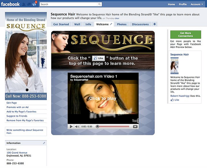Viewport: 207px width, 168px height.
Task: Select the Welcome tab
Action: click(102, 24)
